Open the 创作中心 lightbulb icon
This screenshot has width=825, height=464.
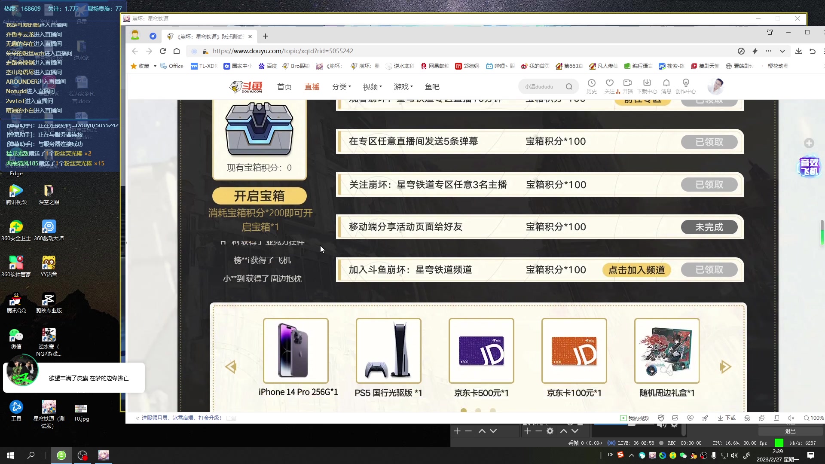tap(686, 86)
